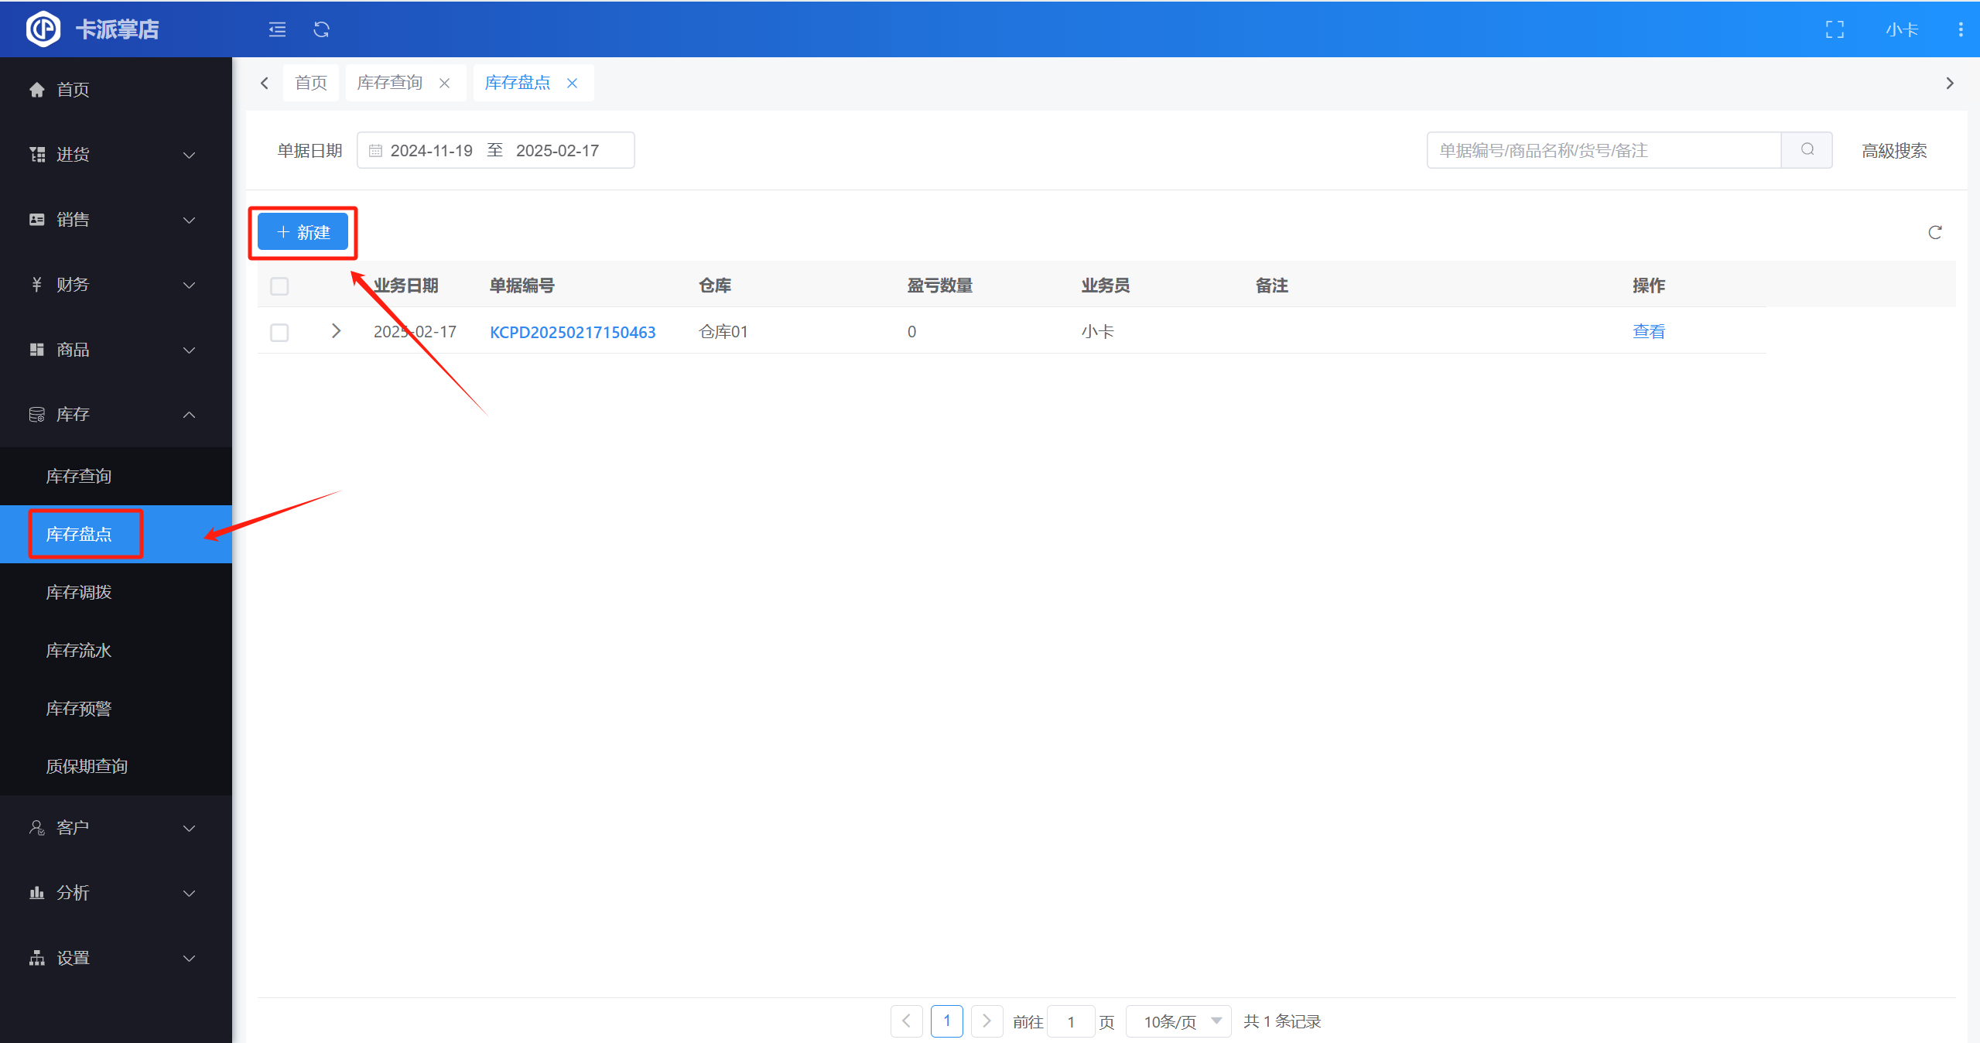Open the 10条/页 page size dropdown
Image resolution: width=1980 pixels, height=1043 pixels.
1179,1021
